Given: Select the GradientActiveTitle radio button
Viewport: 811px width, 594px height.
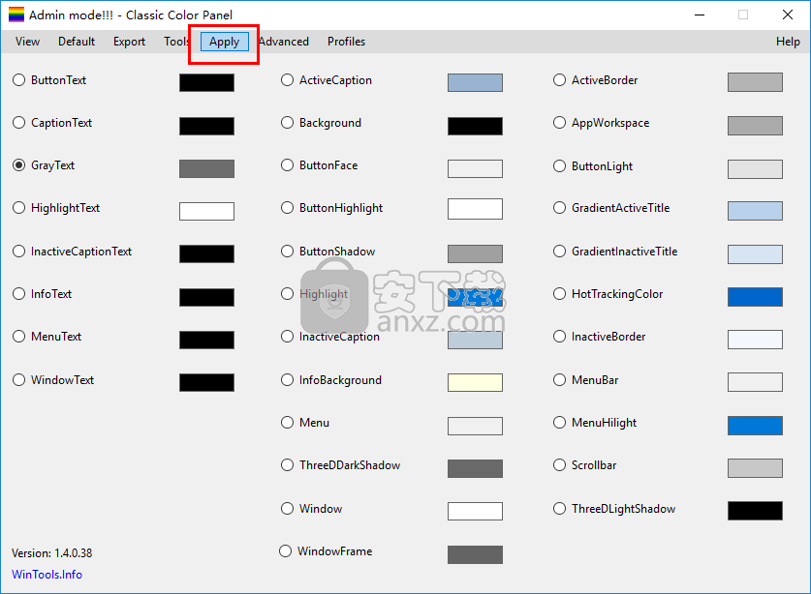Looking at the screenshot, I should tap(560, 208).
